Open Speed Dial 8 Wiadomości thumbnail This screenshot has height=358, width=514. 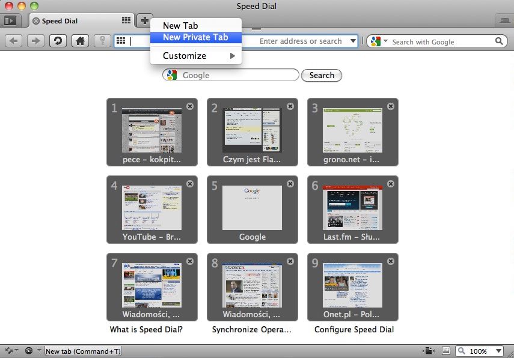252,287
